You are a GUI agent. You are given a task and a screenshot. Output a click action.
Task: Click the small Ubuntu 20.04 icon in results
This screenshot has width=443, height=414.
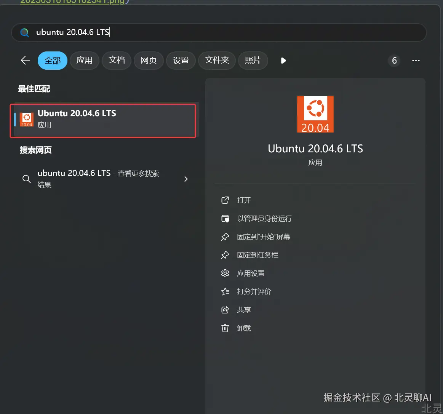(27, 120)
